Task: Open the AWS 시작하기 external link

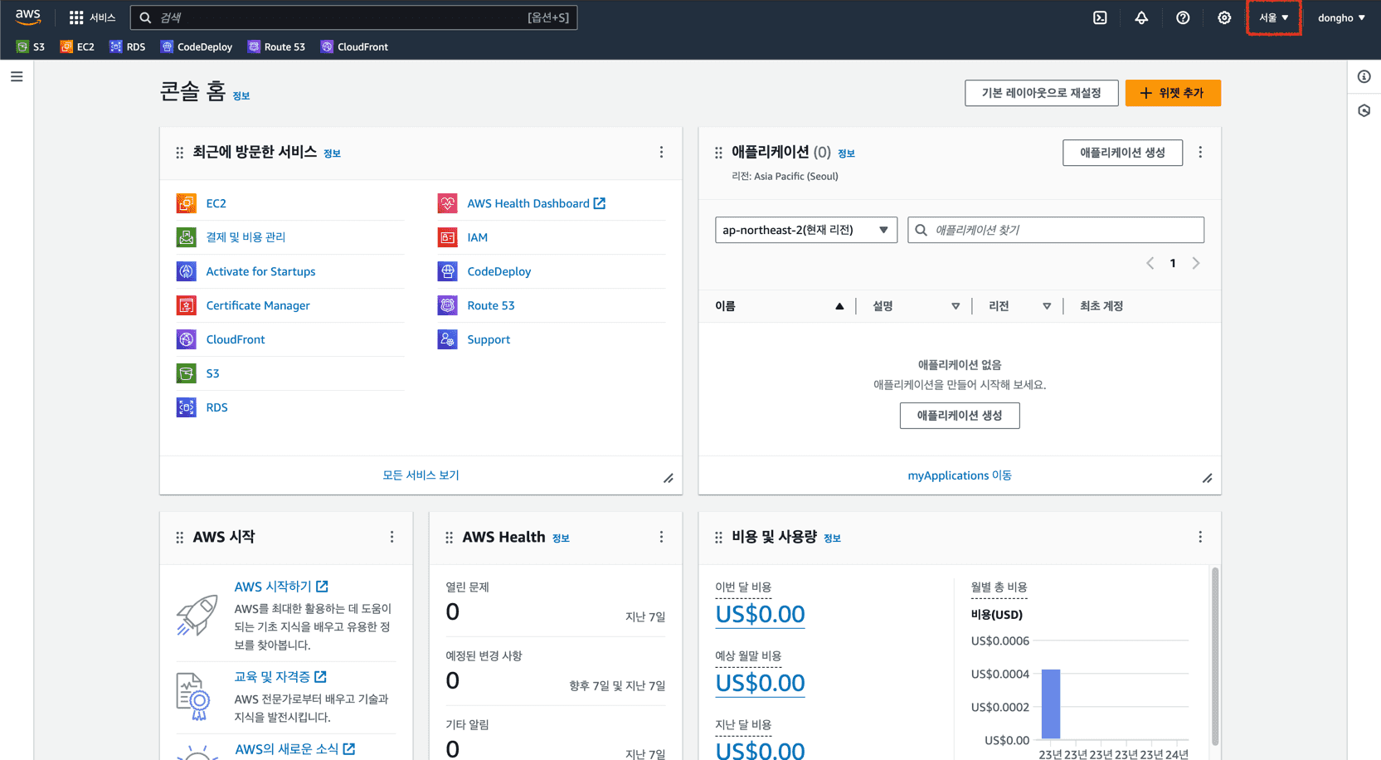Action: pos(281,587)
